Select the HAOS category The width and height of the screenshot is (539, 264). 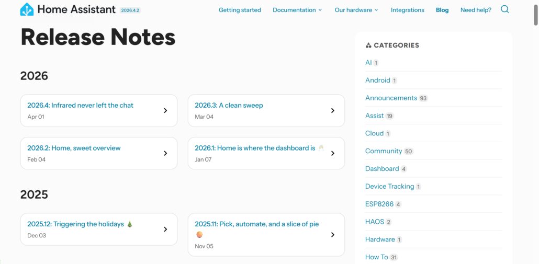pos(375,222)
